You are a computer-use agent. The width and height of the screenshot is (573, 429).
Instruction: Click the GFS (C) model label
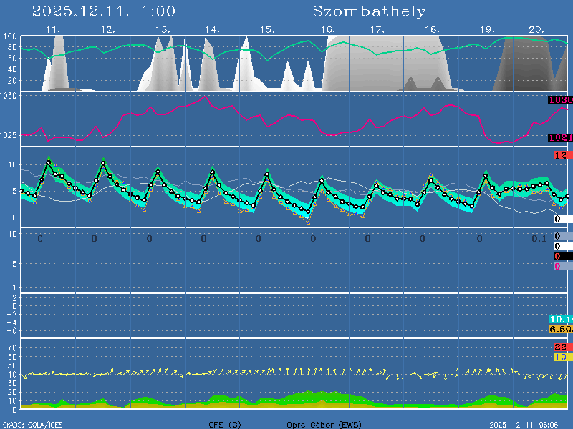click(225, 425)
